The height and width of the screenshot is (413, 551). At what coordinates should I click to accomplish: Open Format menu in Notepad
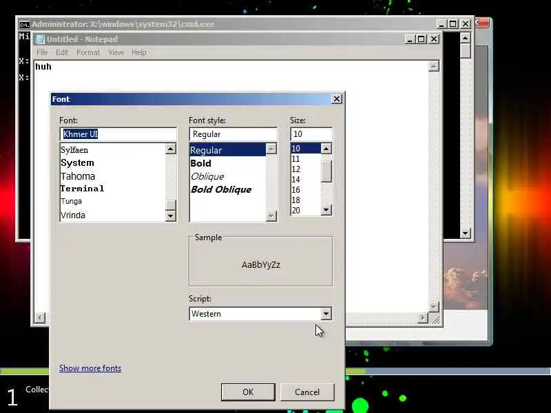click(x=88, y=52)
